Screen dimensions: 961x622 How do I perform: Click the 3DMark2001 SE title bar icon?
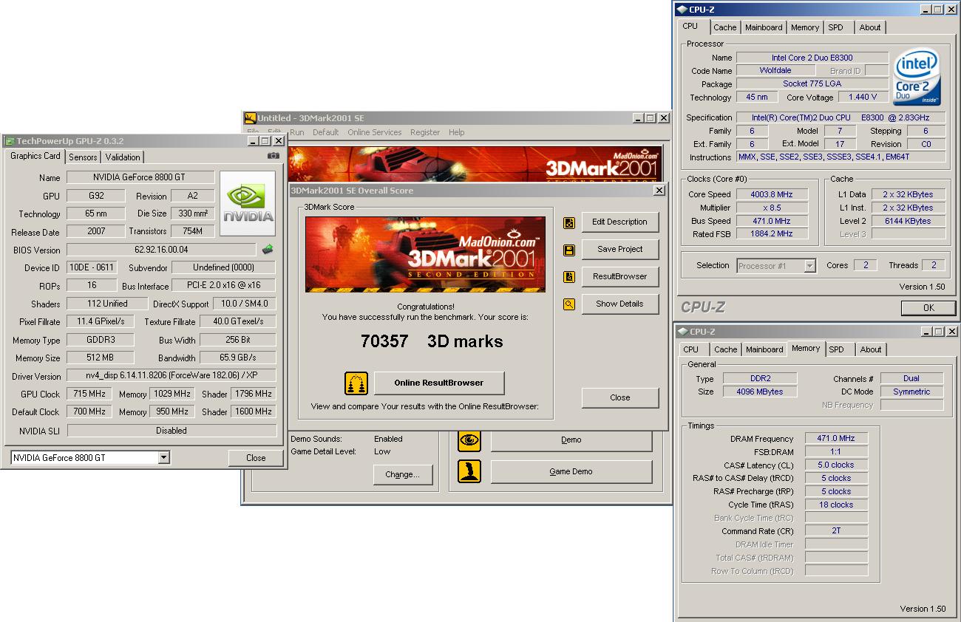(x=251, y=118)
